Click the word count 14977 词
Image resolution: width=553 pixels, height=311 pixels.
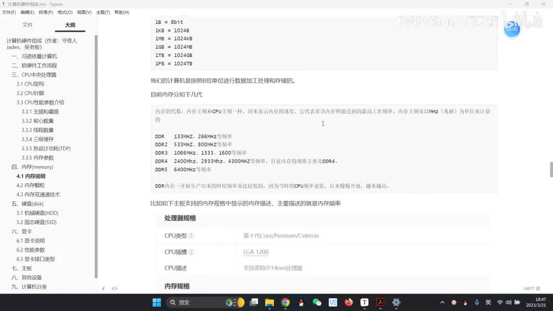pyautogui.click(x=532, y=288)
